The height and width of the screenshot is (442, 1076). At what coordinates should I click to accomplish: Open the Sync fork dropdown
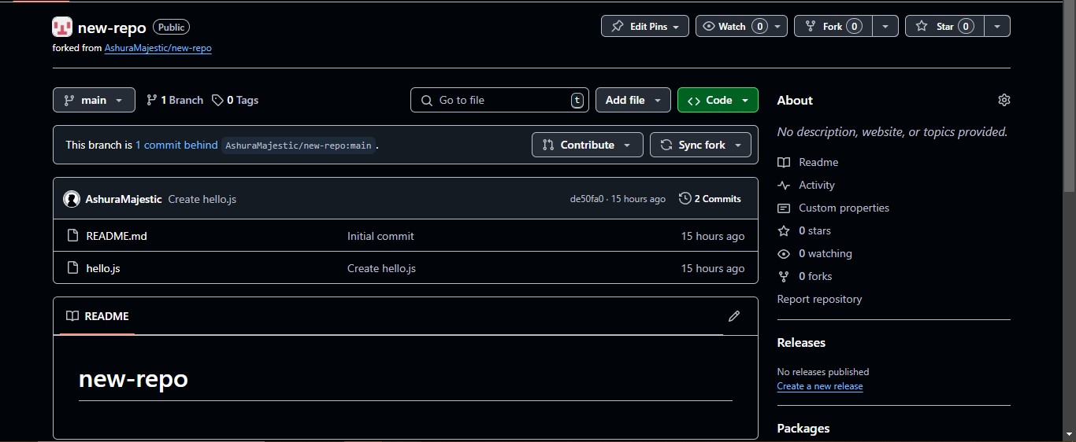click(x=700, y=145)
